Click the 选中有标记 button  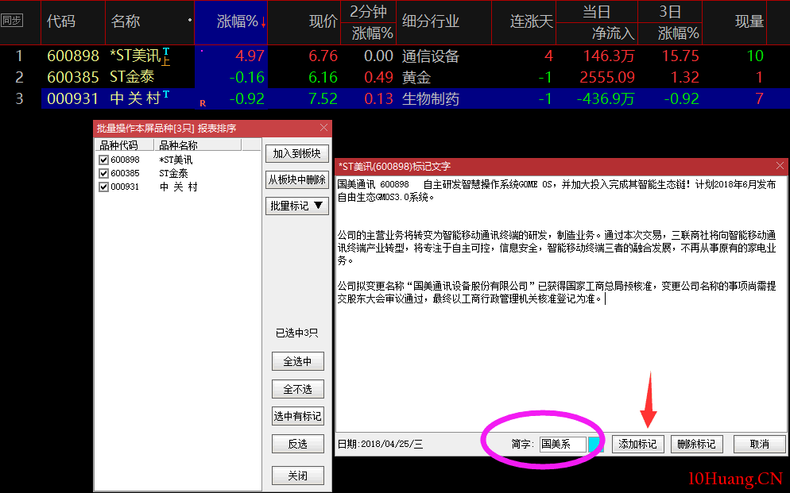click(297, 416)
